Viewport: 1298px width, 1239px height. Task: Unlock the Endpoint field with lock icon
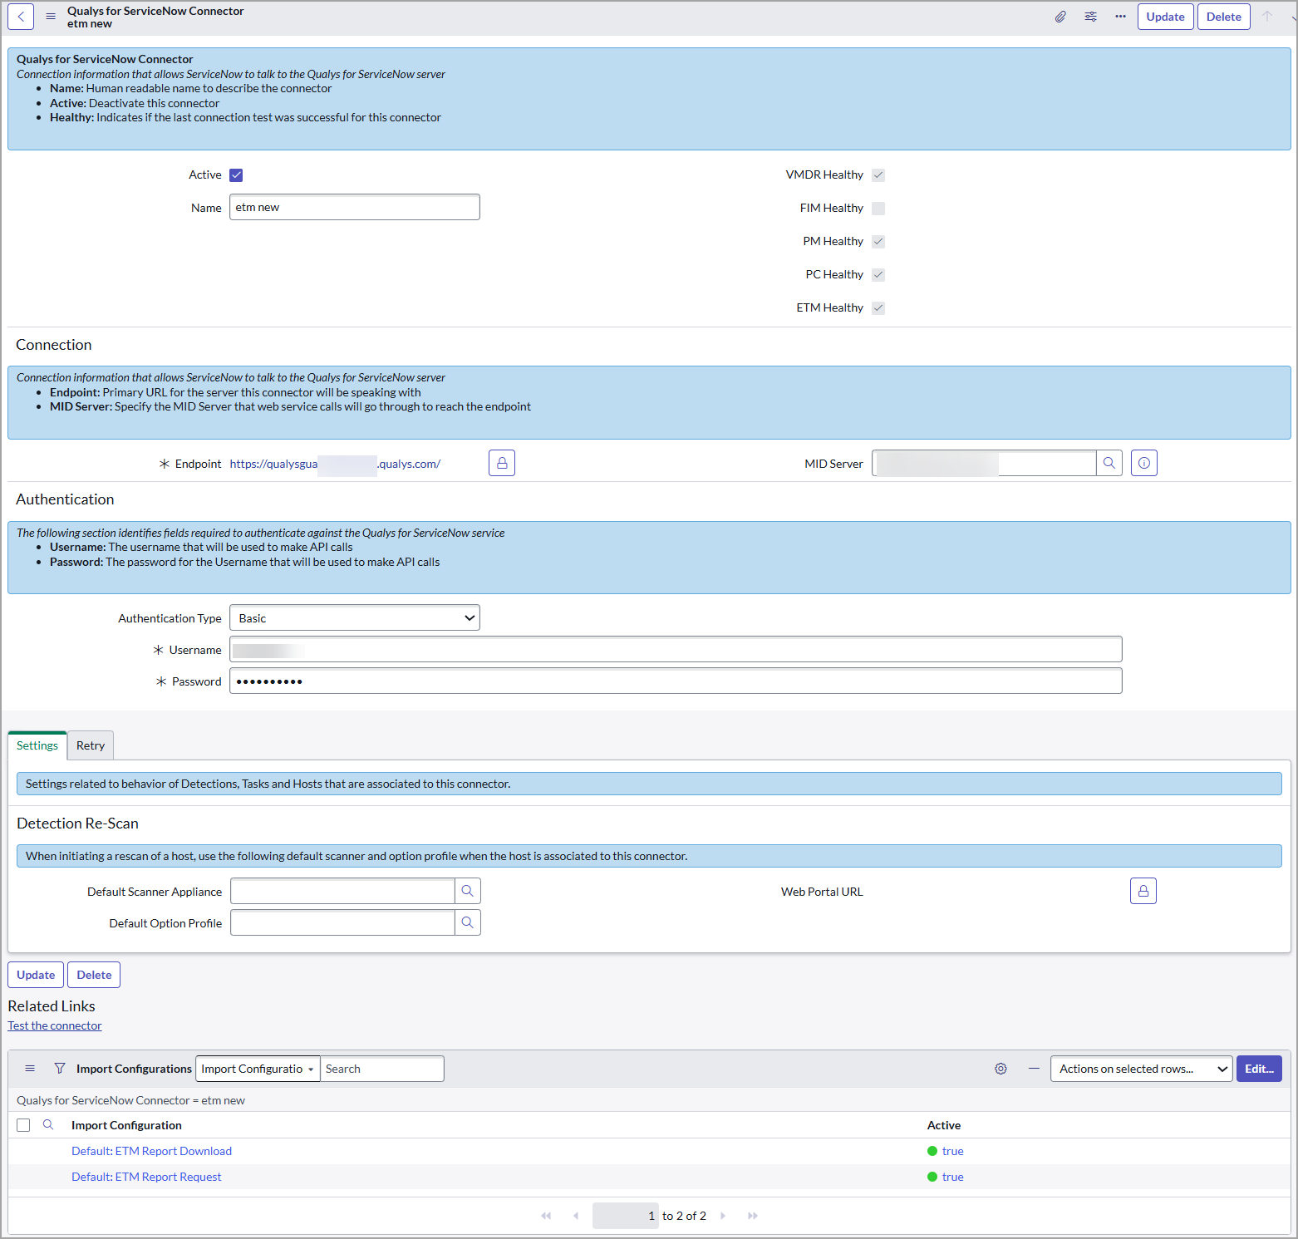click(x=502, y=463)
